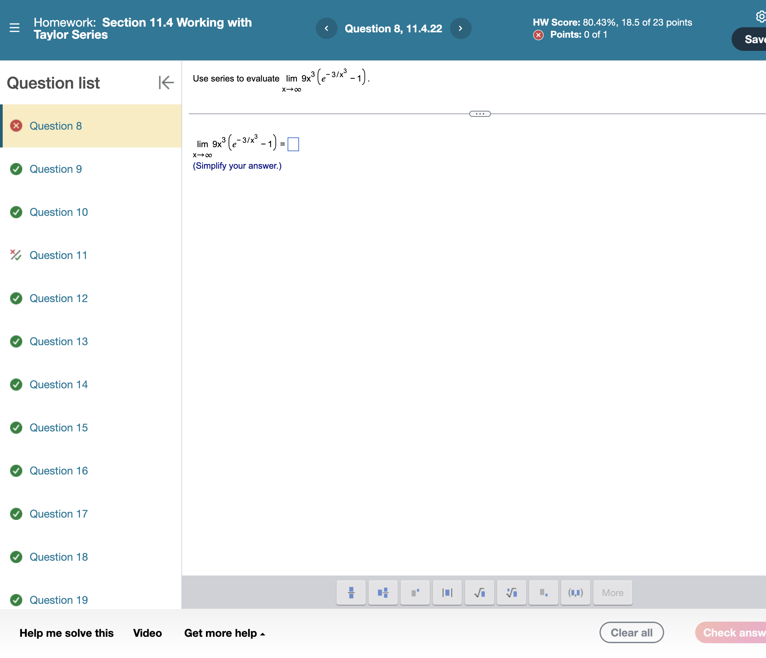
Task: Open the Video help link
Action: tap(147, 633)
